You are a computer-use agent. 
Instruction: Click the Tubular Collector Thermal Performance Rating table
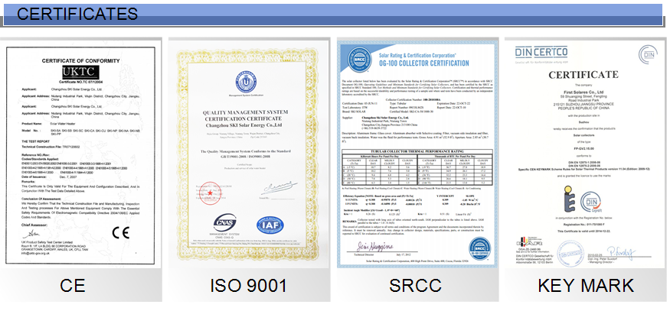(x=417, y=167)
